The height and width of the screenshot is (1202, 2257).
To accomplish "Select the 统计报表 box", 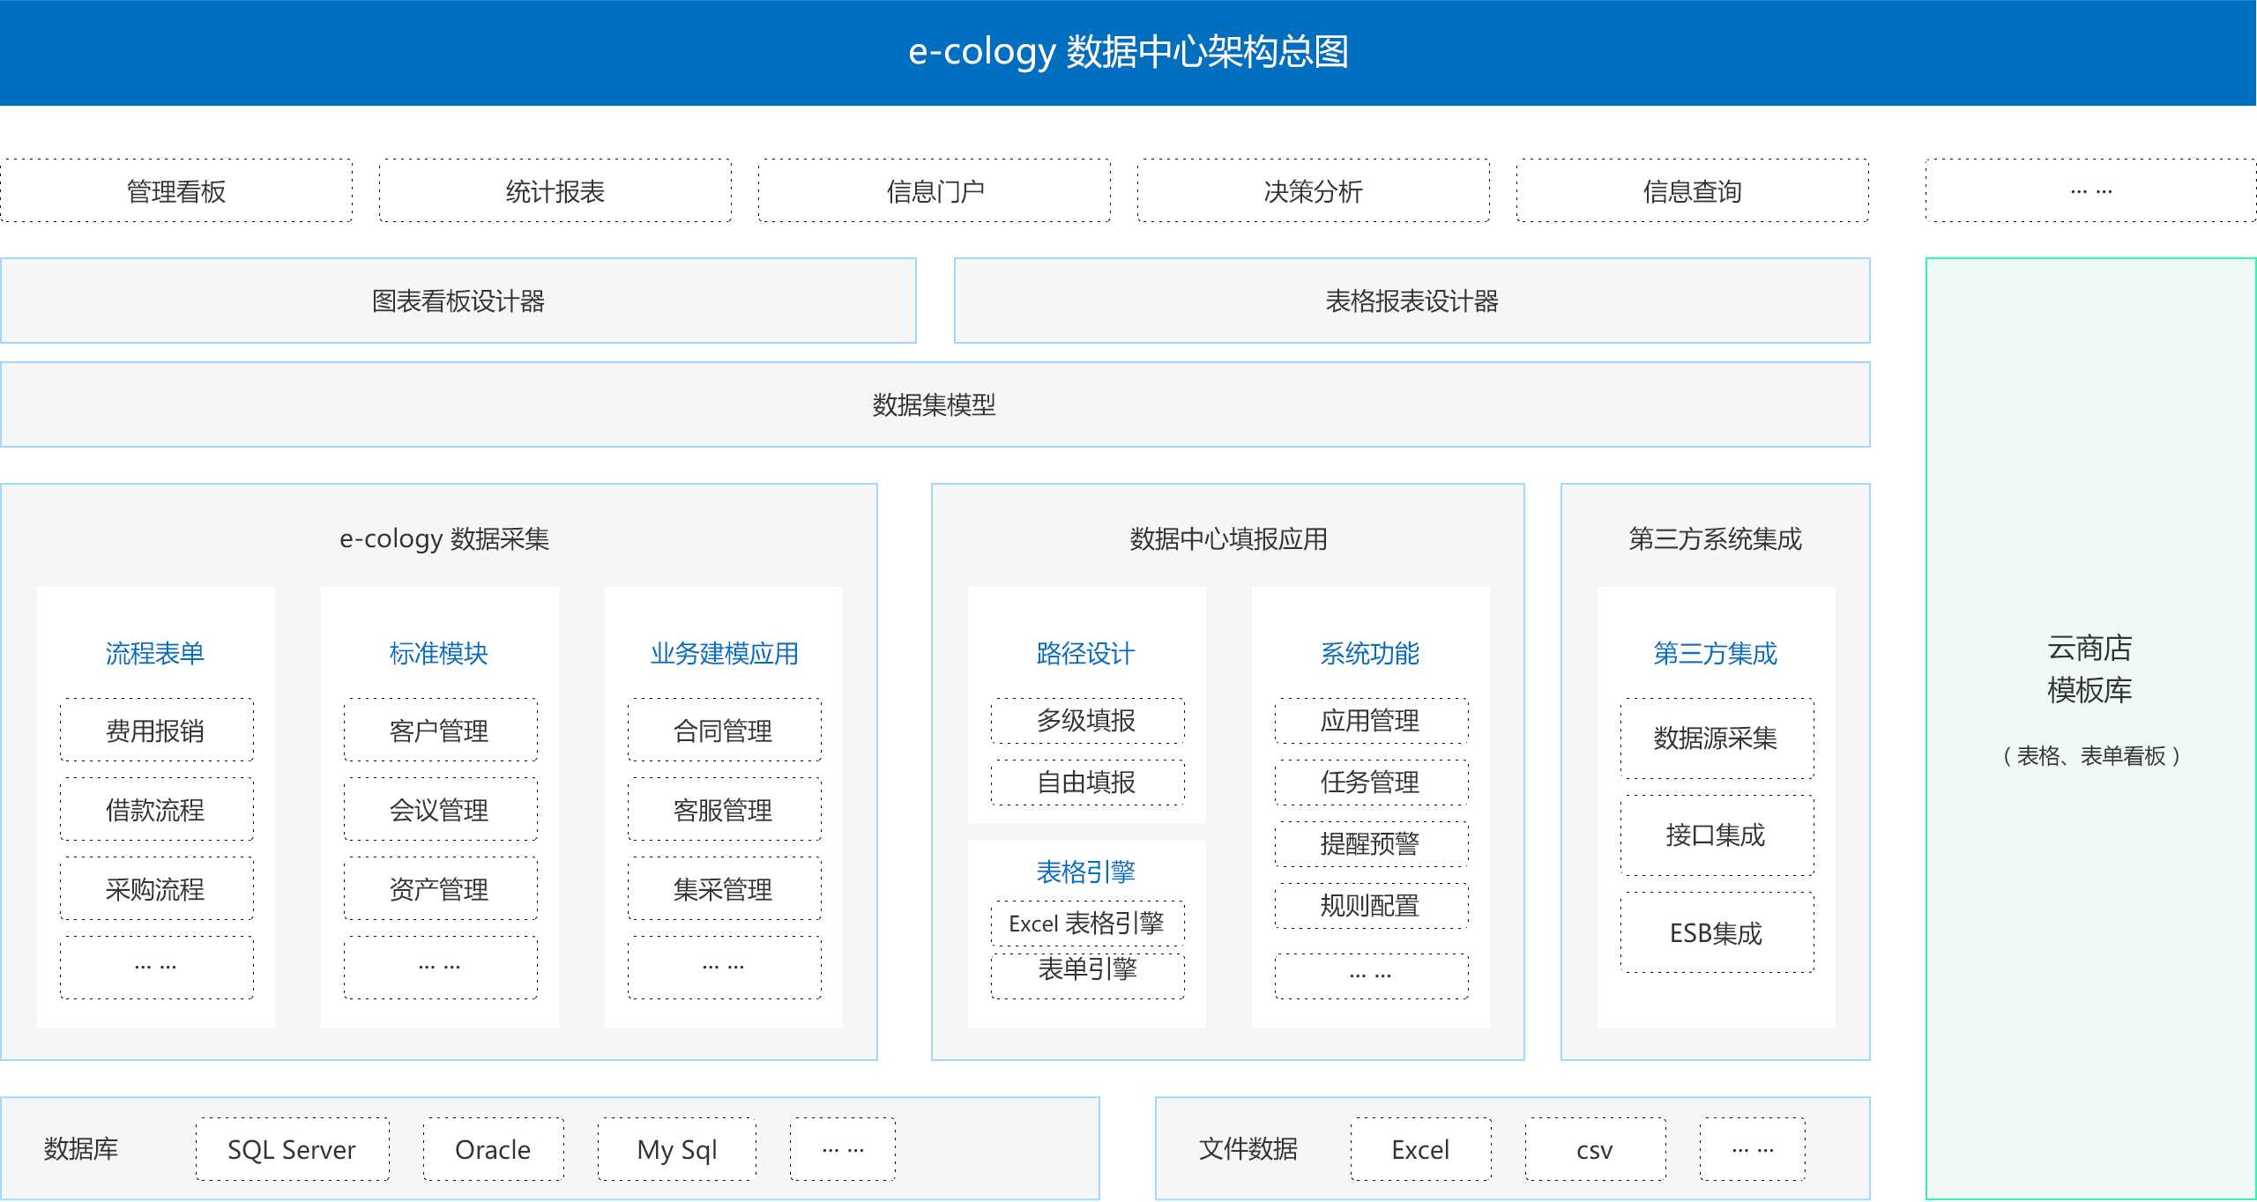I will pos(555,190).
